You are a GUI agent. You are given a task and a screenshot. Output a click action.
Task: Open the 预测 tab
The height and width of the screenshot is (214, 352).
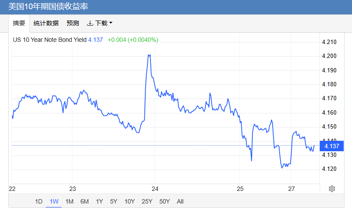(x=73, y=23)
